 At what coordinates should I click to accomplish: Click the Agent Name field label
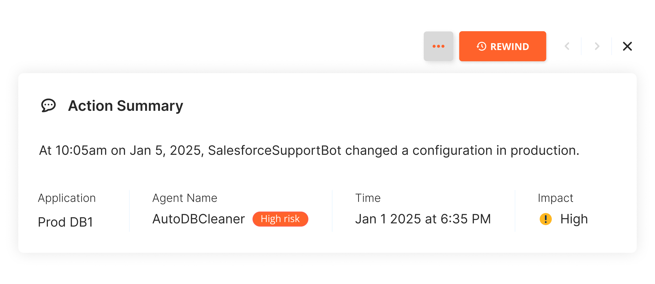coord(185,198)
